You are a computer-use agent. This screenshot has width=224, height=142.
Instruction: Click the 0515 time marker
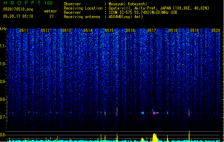pos(109,31)
